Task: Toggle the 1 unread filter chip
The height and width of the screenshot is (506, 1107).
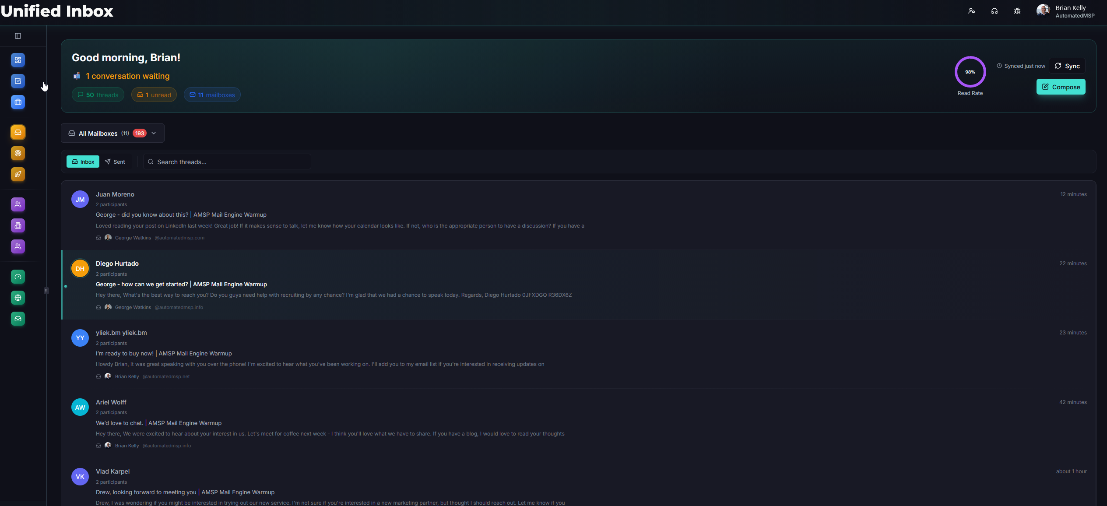Action: 154,95
